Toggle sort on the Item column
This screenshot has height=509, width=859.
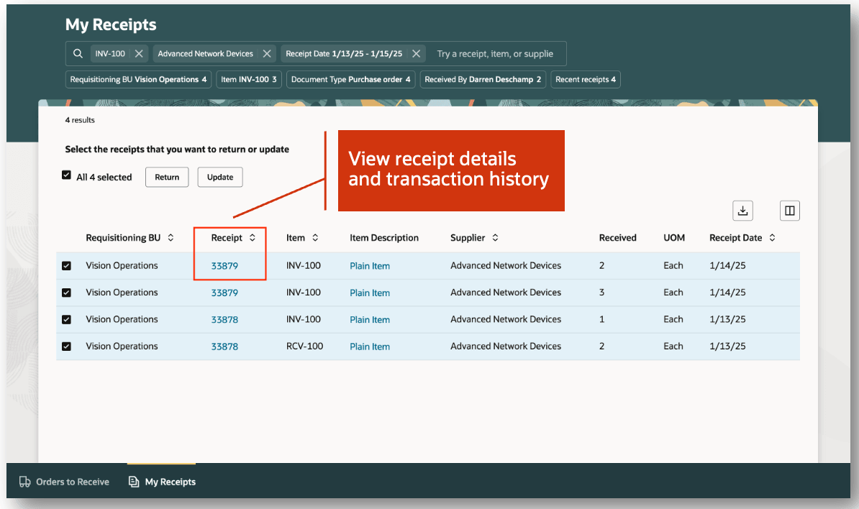pyautogui.click(x=315, y=238)
